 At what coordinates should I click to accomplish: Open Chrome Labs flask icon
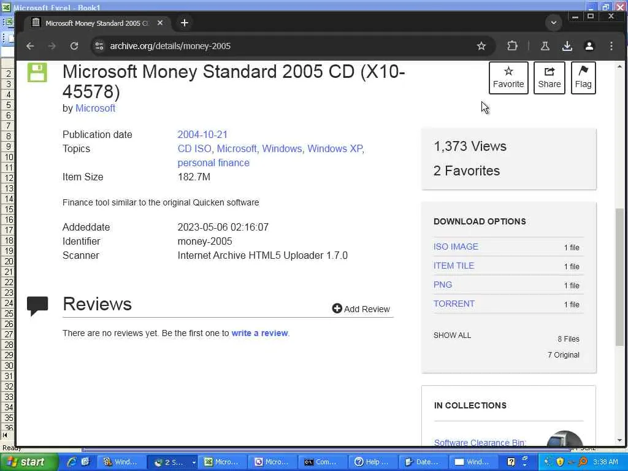[x=545, y=46]
